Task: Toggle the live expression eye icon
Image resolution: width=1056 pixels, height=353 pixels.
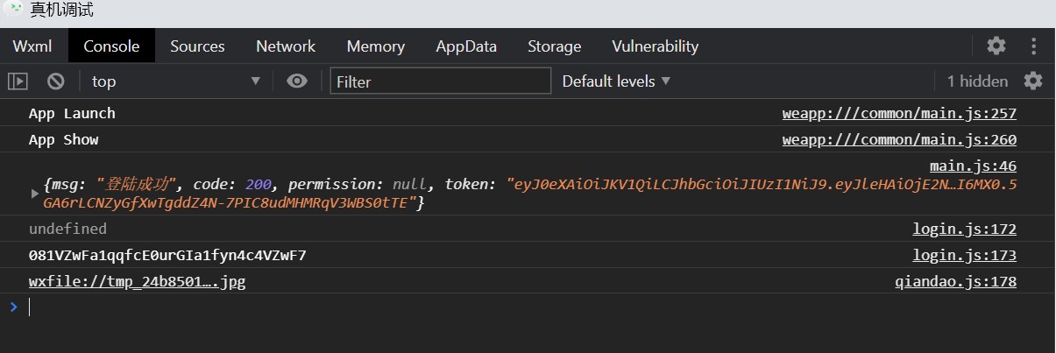Action: pyautogui.click(x=297, y=81)
